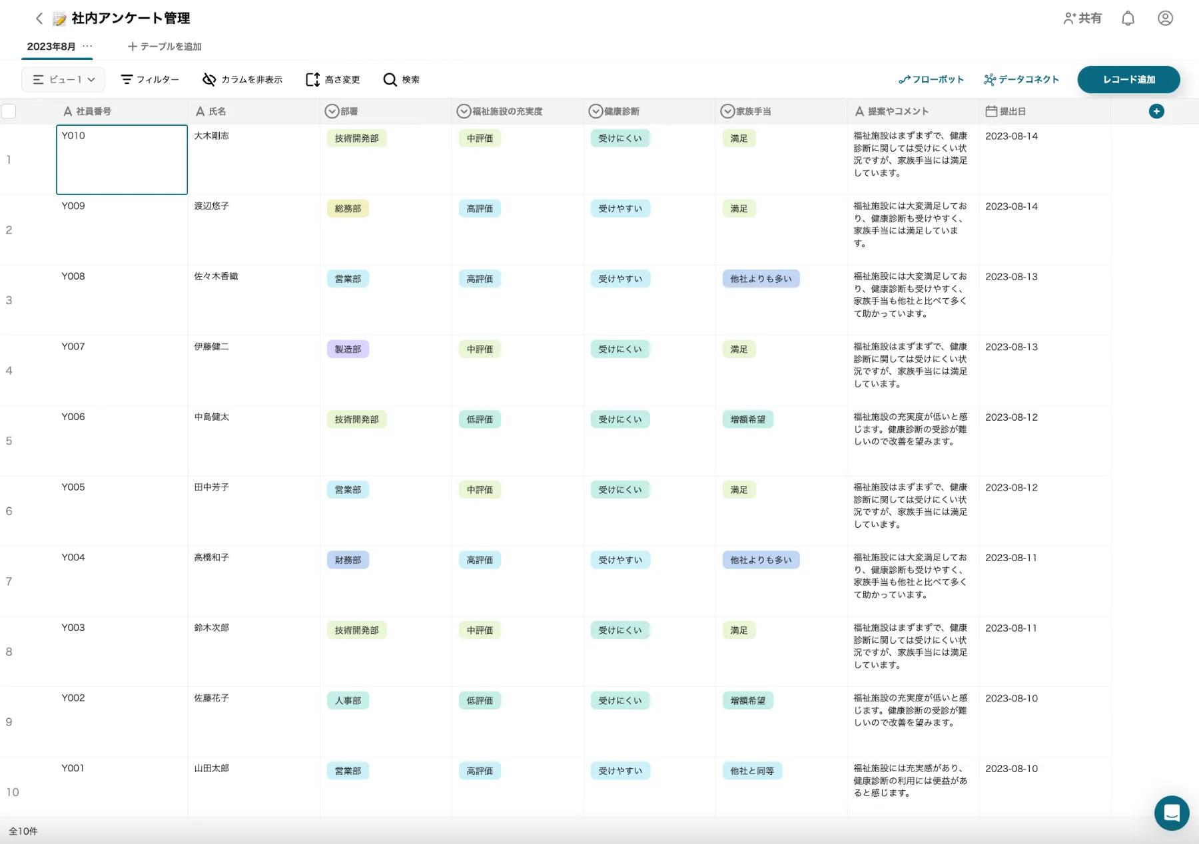Image resolution: width=1199 pixels, height=844 pixels.
Task: Open 健康診断 column header menu
Action: click(596, 112)
